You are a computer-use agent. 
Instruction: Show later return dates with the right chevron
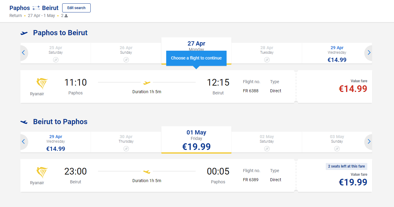pos(369,142)
